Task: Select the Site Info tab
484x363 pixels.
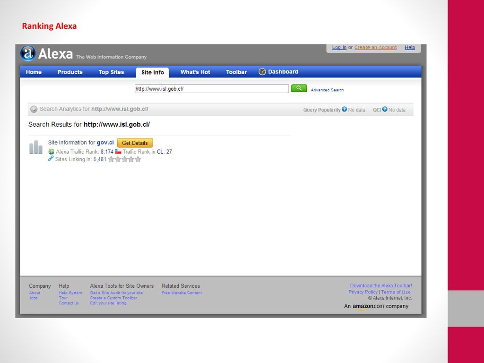Action: tap(153, 72)
